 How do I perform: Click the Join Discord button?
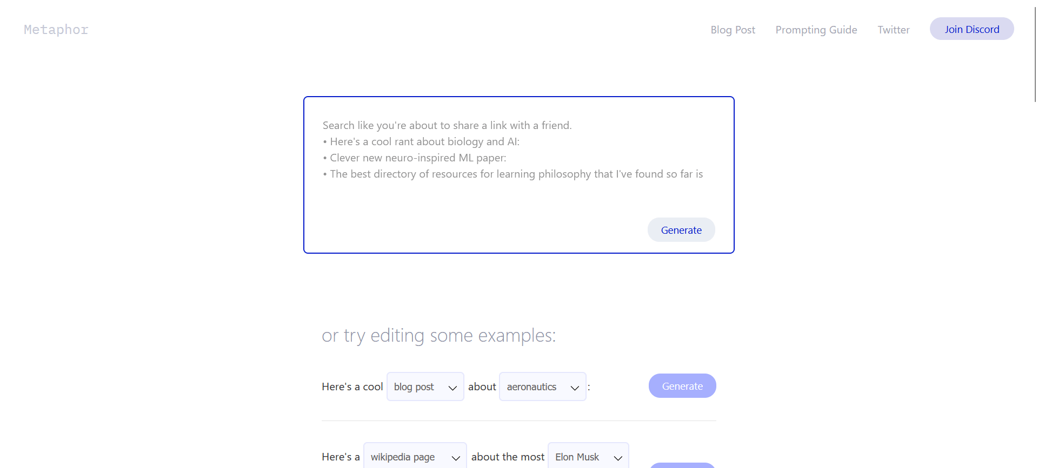coord(972,29)
